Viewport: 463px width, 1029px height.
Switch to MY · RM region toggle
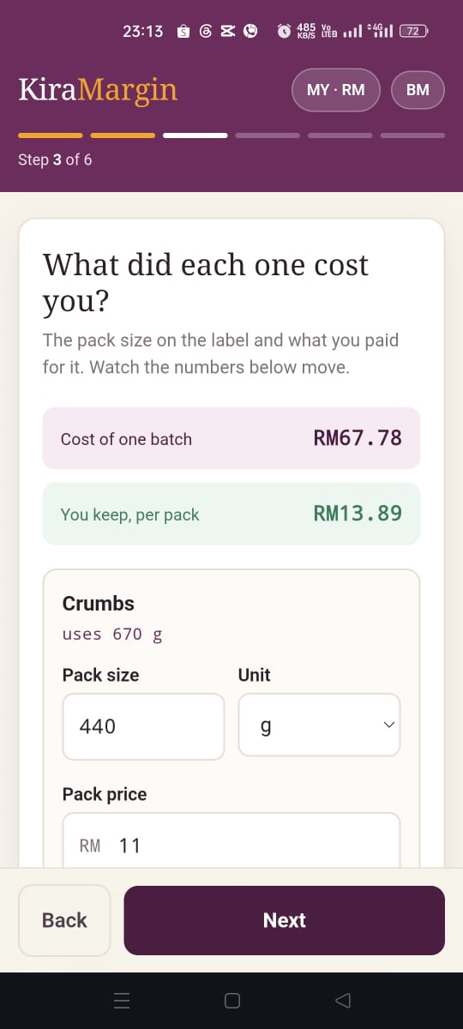pyautogui.click(x=336, y=90)
